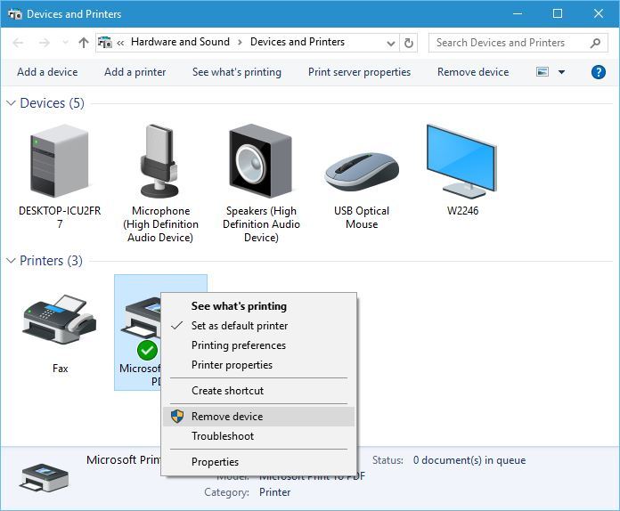
Task: Choose Remove device in context menu
Action: click(x=258, y=417)
